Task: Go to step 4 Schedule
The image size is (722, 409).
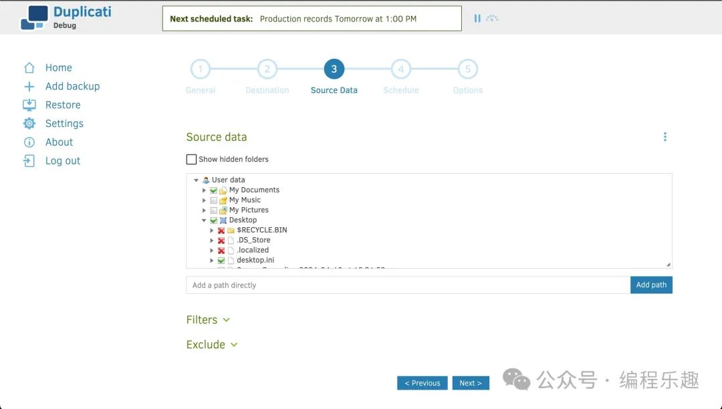Action: coord(400,69)
